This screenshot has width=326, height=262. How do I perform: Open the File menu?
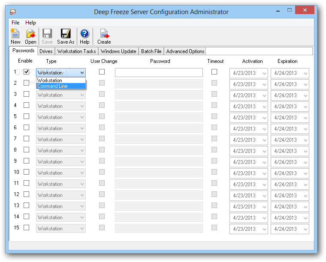click(x=15, y=23)
